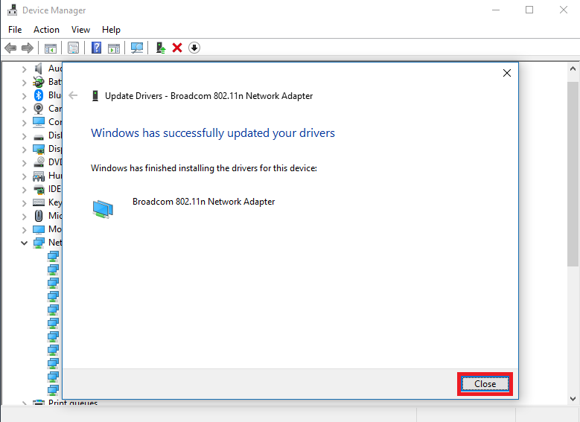
Task: Click the scrollbar down arrow in device tree
Action: click(573, 399)
